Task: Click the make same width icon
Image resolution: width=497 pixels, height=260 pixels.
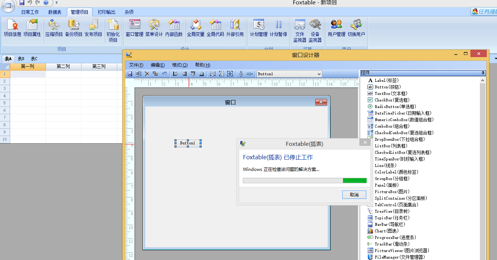Action: pos(213,74)
